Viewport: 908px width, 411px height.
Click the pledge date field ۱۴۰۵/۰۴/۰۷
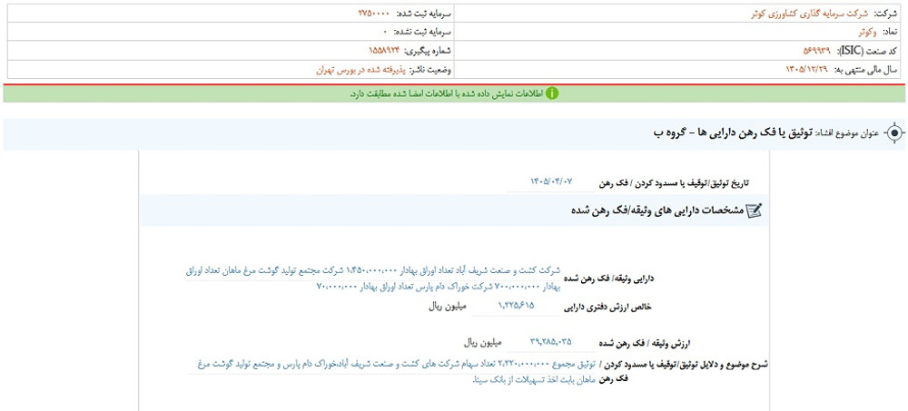pos(551,181)
